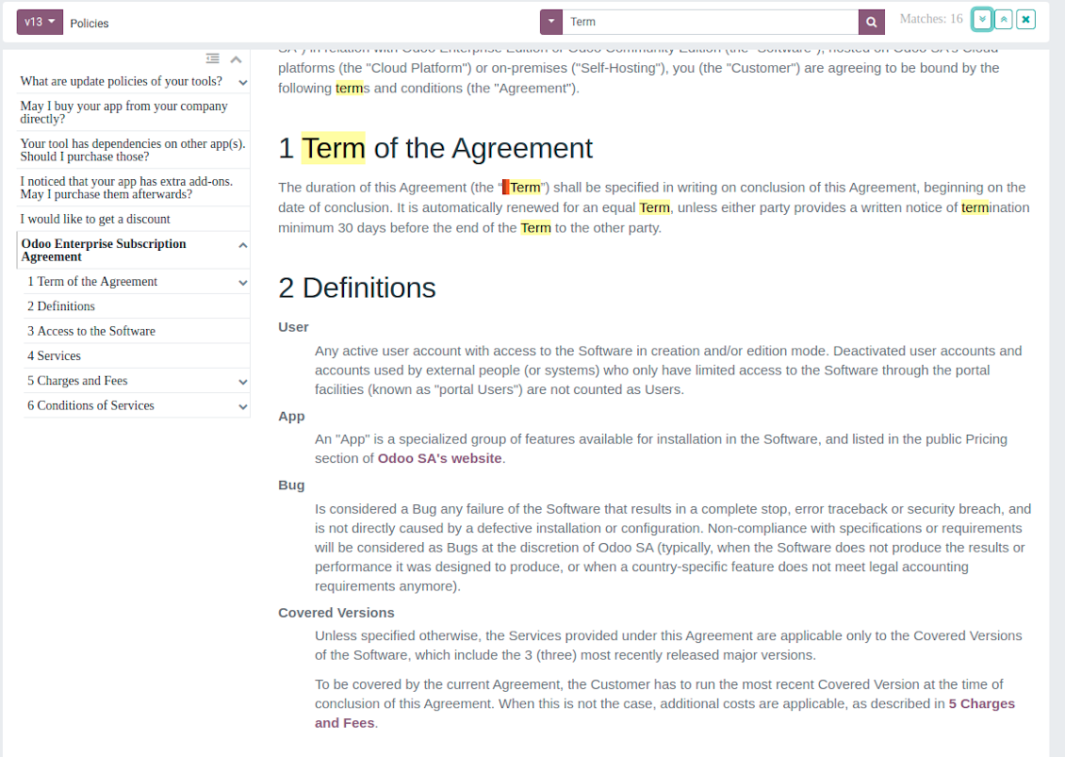The width and height of the screenshot is (1065, 757).
Task: Open the 'Odoo SA's website' link
Action: click(439, 459)
